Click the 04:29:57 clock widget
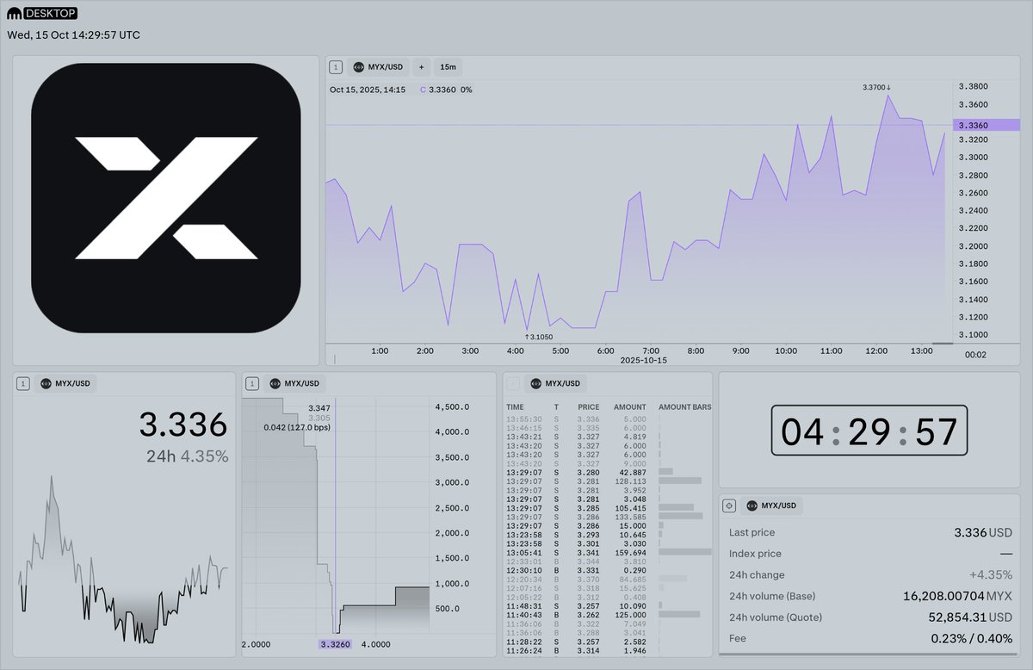1033x670 pixels. coord(869,431)
